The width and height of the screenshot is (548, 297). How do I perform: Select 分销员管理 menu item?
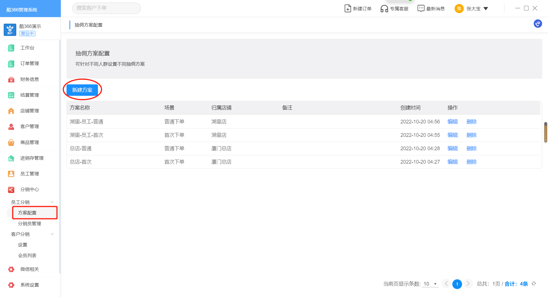coord(29,223)
